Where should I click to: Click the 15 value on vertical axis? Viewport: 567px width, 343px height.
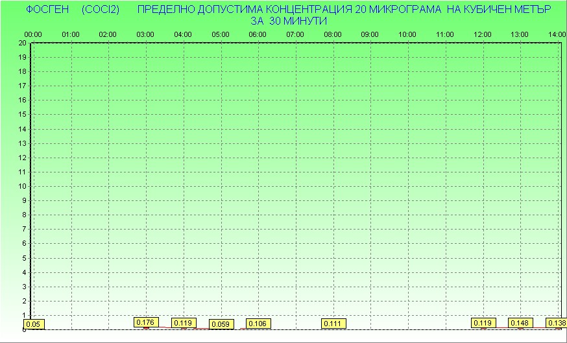(22, 114)
